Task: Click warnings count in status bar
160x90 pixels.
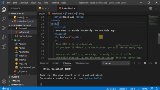Action: pos(9,88)
